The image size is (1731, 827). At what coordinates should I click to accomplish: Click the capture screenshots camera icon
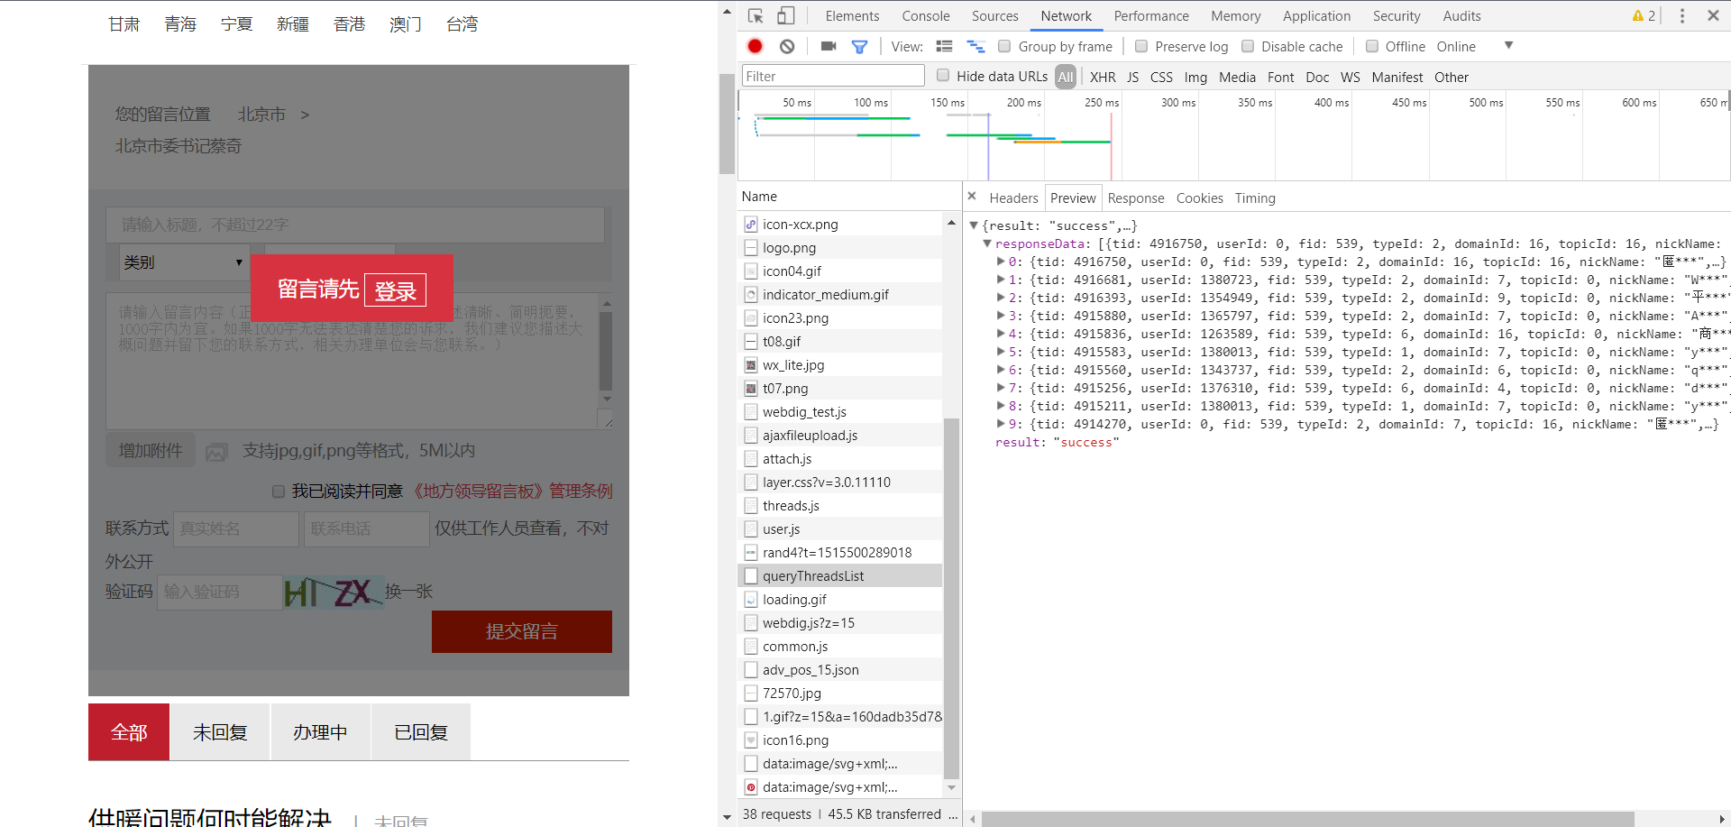click(829, 46)
